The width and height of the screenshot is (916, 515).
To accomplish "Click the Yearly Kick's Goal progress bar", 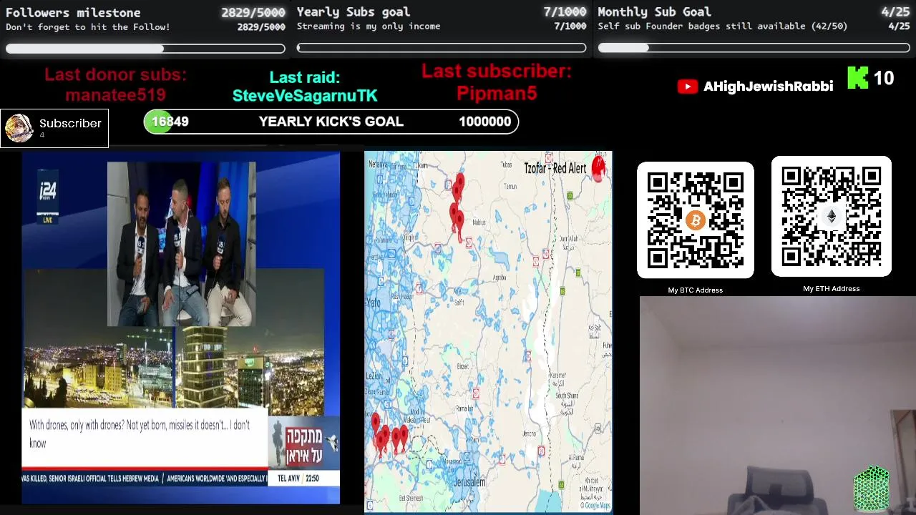I will pyautogui.click(x=331, y=122).
